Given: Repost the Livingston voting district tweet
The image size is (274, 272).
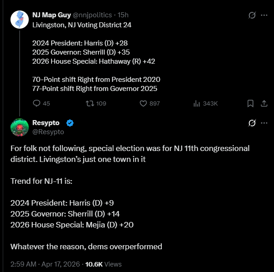Looking at the screenshot, I should pos(89,104).
